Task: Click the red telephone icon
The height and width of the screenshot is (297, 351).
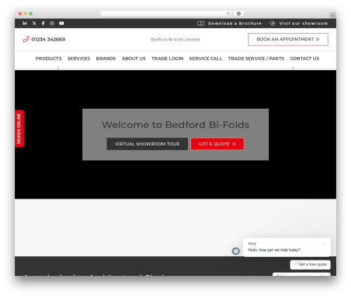Action: click(26, 39)
